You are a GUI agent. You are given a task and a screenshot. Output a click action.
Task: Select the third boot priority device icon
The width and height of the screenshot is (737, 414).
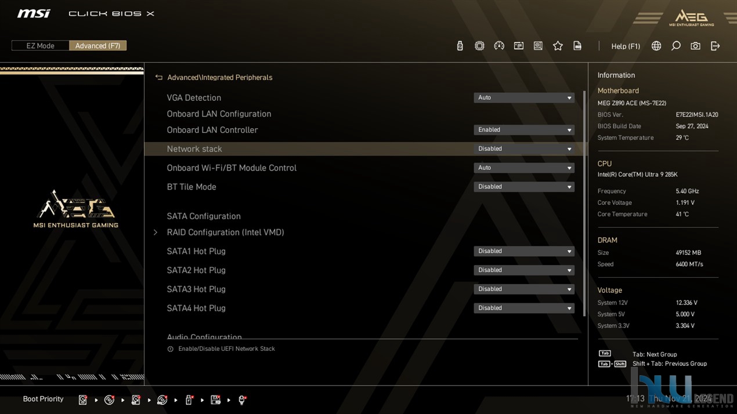pyautogui.click(x=136, y=400)
